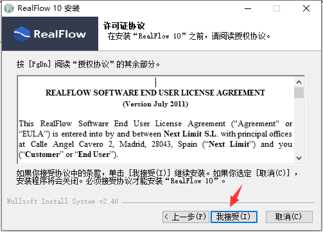Click the license scrollbar up arrow
Screen dimensions: 323x232
point(299,82)
